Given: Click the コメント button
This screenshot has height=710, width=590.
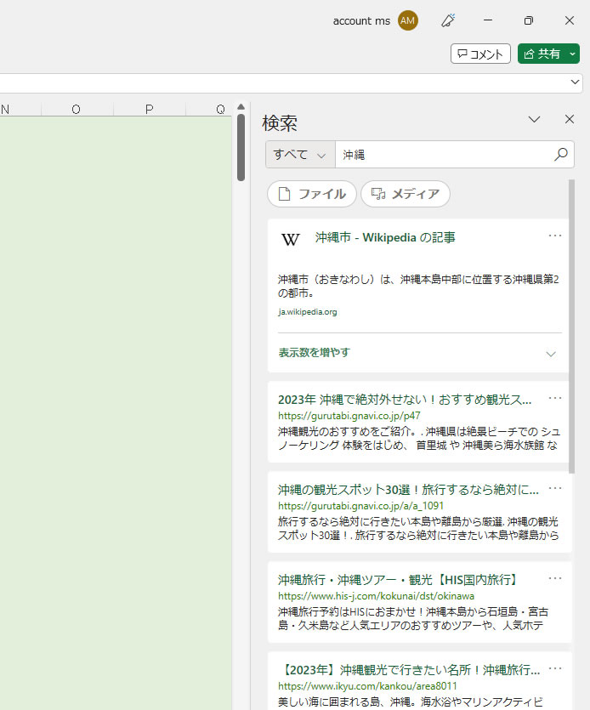Looking at the screenshot, I should pyautogui.click(x=480, y=54).
